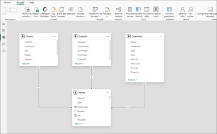
Task: Open Ventes table options menu
Action: [107, 93]
